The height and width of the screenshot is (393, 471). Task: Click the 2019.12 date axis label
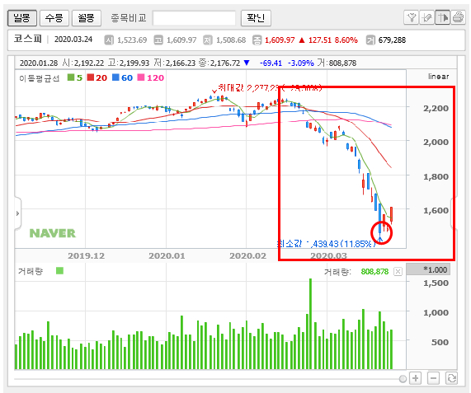point(87,256)
